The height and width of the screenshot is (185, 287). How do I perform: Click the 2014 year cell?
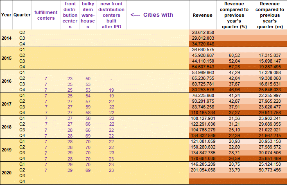coord(7,38)
